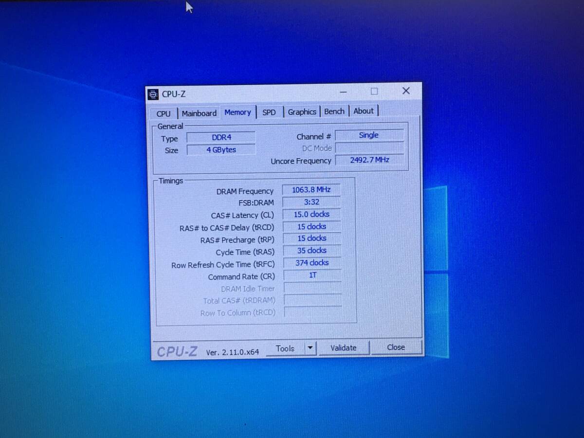Screen dimensions: 584x438
Task: Click the "Row Refresh Cycle Time (tRFC)" label
Action: [x=223, y=265]
